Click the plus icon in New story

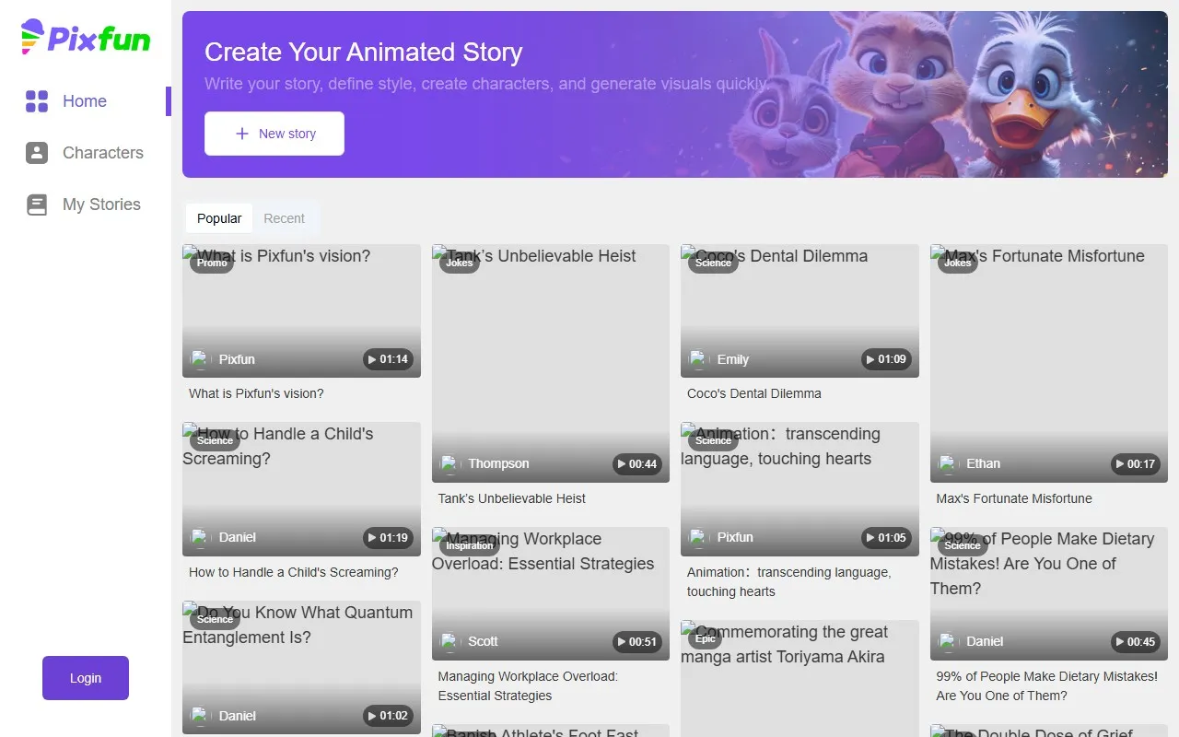click(x=242, y=134)
